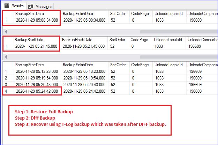
Task: Click the UnicodeLocaleId header in the third grid
Action: [169, 65]
